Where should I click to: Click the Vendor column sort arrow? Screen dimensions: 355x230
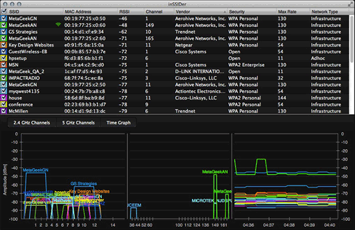click(224, 12)
